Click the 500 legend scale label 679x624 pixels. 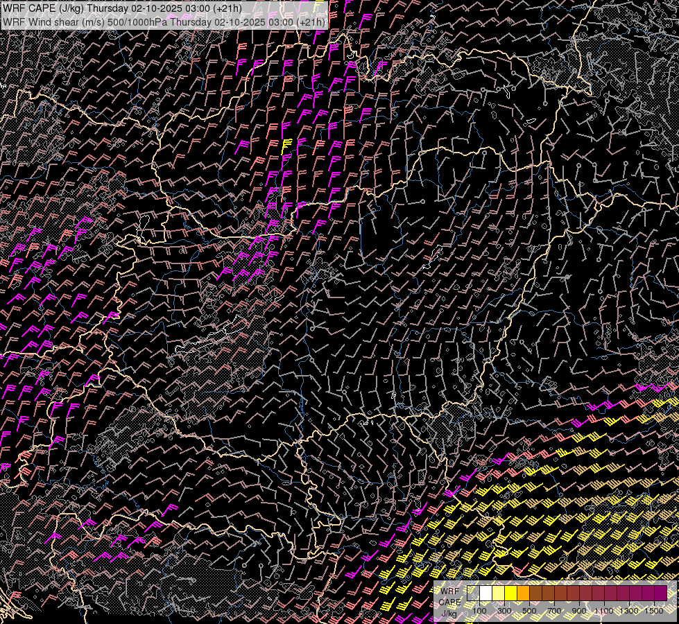[530, 611]
